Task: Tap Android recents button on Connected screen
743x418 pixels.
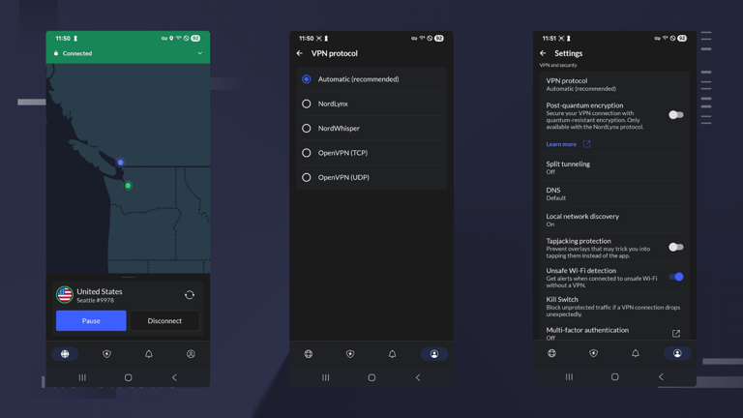Action: [x=82, y=377]
